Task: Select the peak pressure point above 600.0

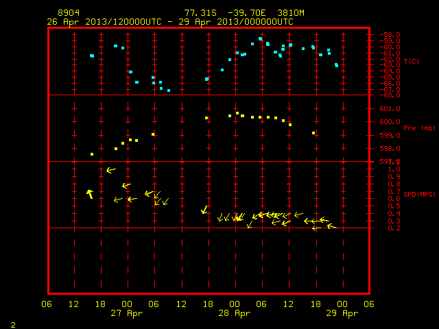Action: click(237, 113)
